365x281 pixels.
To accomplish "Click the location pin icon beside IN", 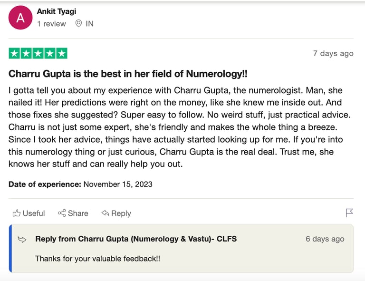I will (78, 23).
